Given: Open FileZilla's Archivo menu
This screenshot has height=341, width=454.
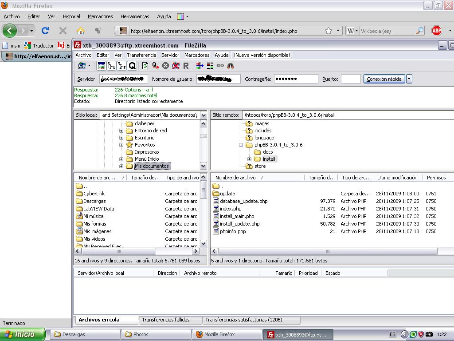Looking at the screenshot, I should pyautogui.click(x=83, y=55).
